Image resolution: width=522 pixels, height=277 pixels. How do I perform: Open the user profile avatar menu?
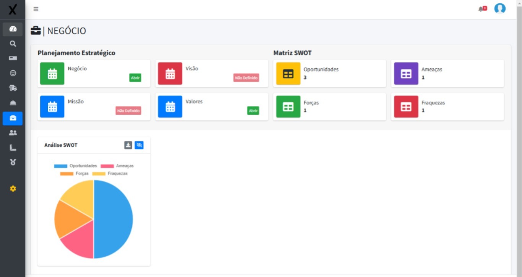pos(500,8)
